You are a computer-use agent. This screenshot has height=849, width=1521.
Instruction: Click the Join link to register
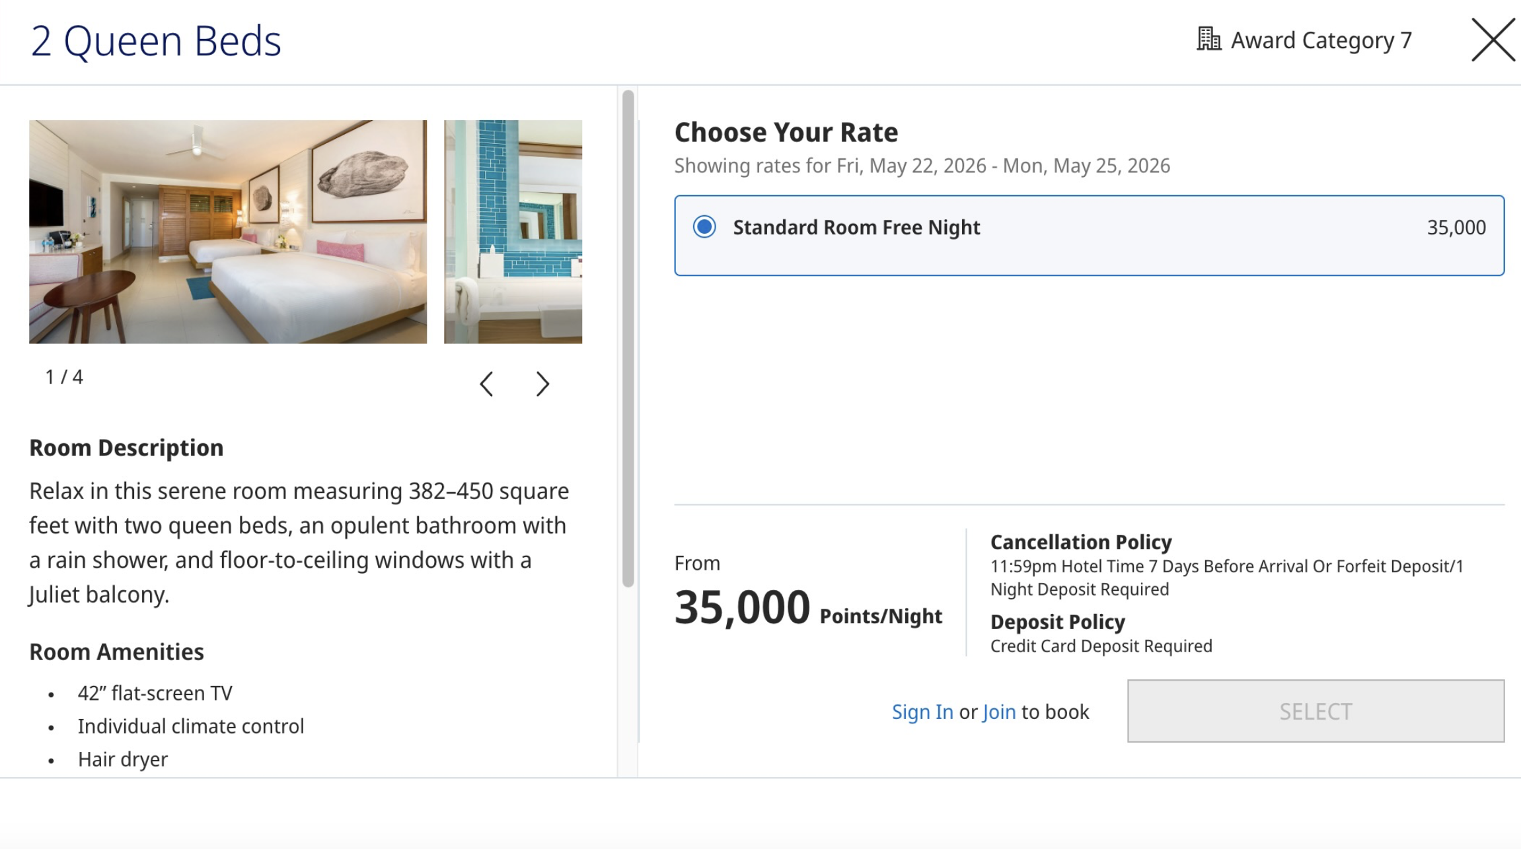999,712
